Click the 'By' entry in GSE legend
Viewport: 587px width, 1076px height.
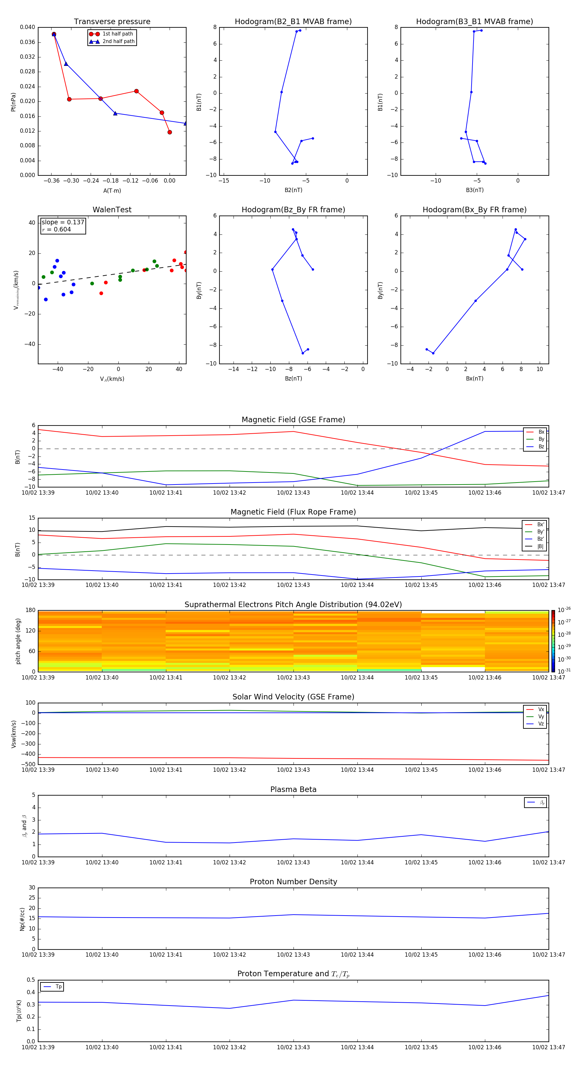pyautogui.click(x=535, y=440)
